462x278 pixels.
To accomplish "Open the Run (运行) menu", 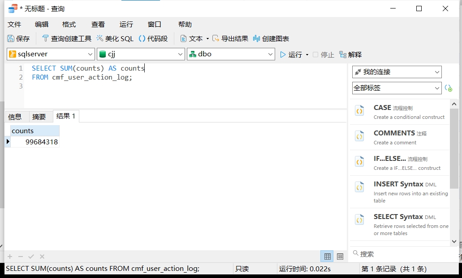I will click(x=126, y=25).
